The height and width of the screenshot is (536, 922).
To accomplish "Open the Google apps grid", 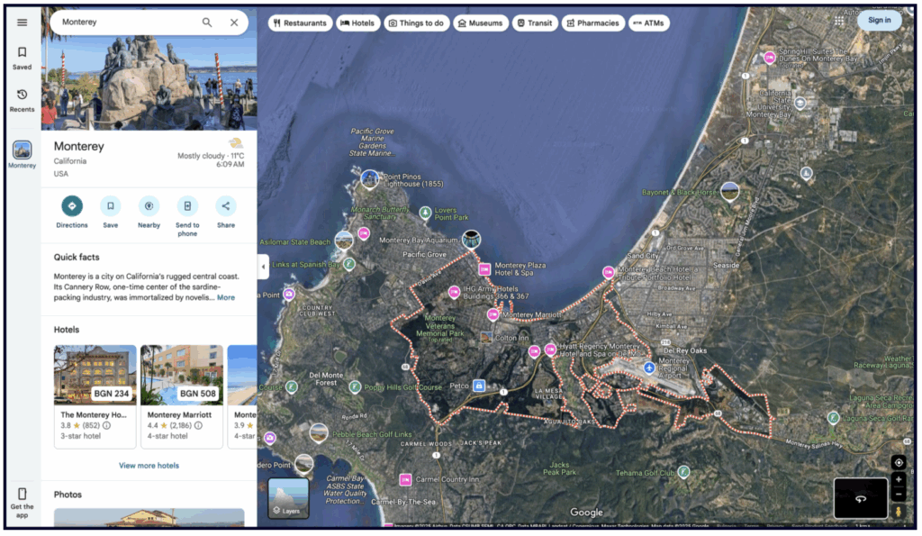I will click(839, 21).
